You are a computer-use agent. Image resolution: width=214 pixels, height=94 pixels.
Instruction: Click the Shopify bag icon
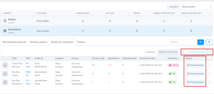[x=5, y=21]
